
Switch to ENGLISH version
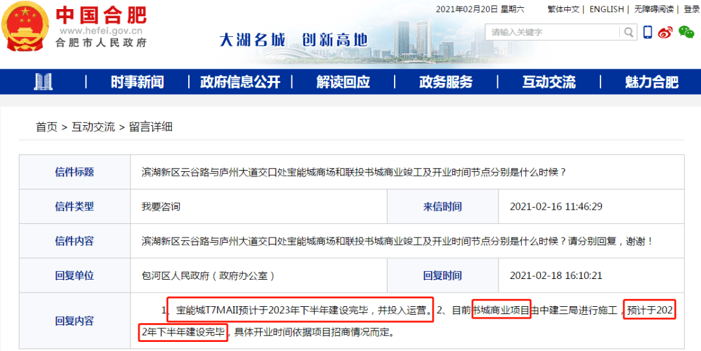(607, 9)
